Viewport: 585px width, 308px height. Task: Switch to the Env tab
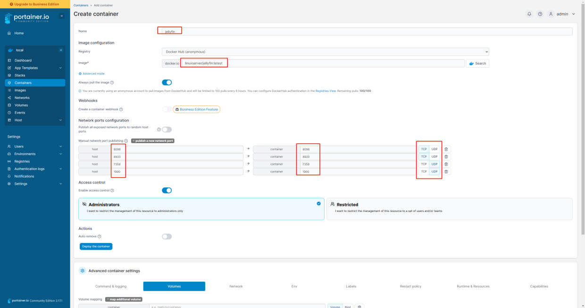294,286
